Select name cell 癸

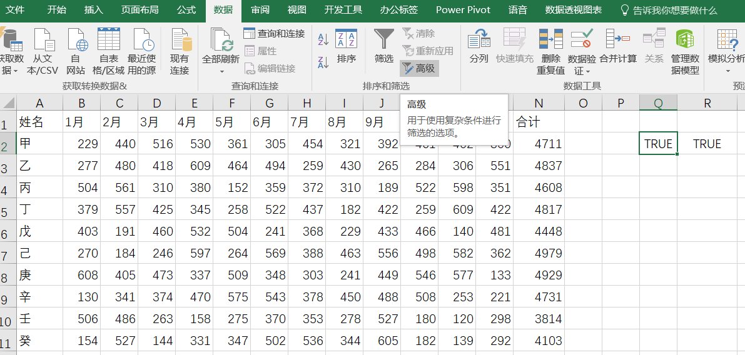click(x=39, y=340)
